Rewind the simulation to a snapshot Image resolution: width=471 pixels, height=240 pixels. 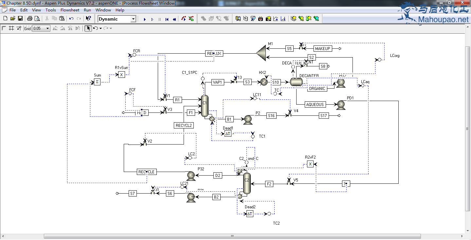point(174,19)
